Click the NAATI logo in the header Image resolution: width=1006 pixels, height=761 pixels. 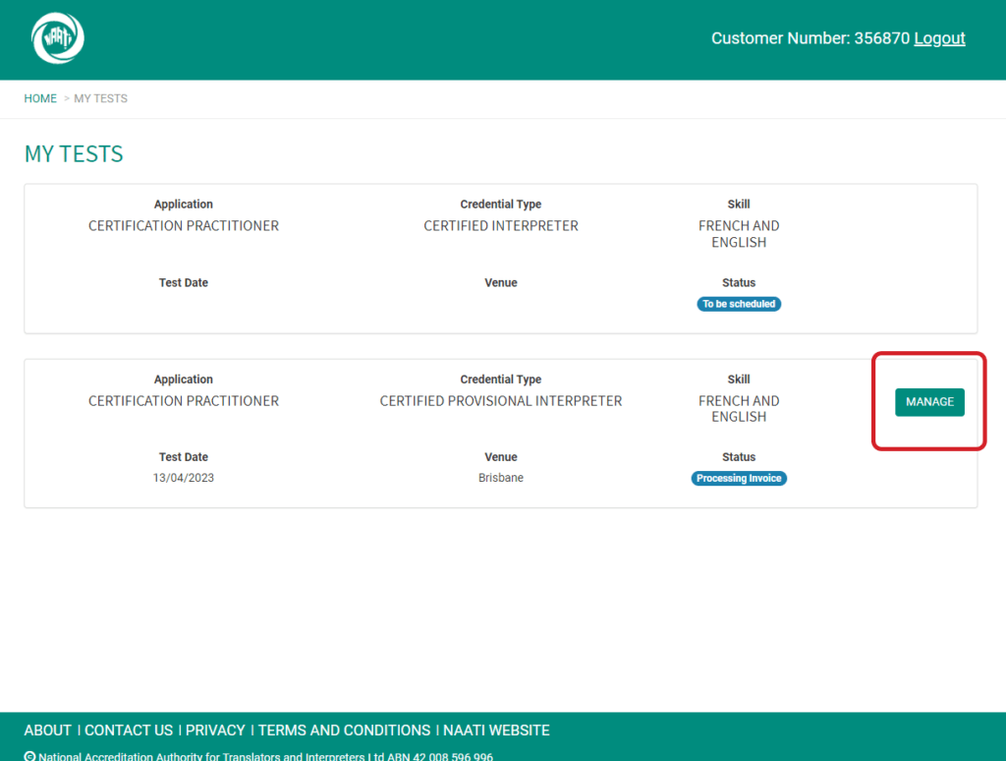(x=58, y=39)
